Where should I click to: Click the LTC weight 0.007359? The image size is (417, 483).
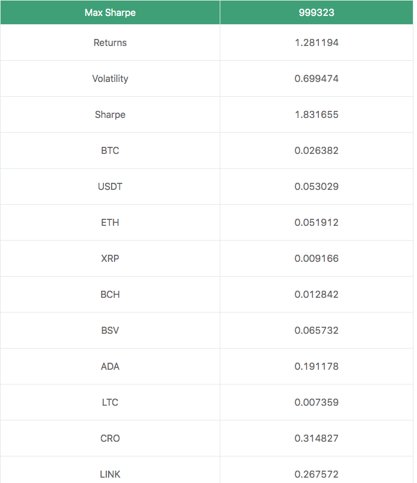pos(317,402)
